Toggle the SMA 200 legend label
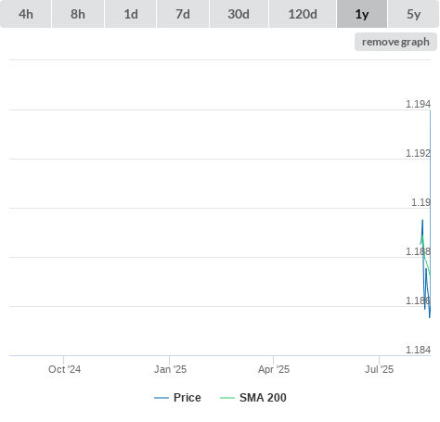The width and height of the screenshot is (440, 422). click(x=263, y=398)
